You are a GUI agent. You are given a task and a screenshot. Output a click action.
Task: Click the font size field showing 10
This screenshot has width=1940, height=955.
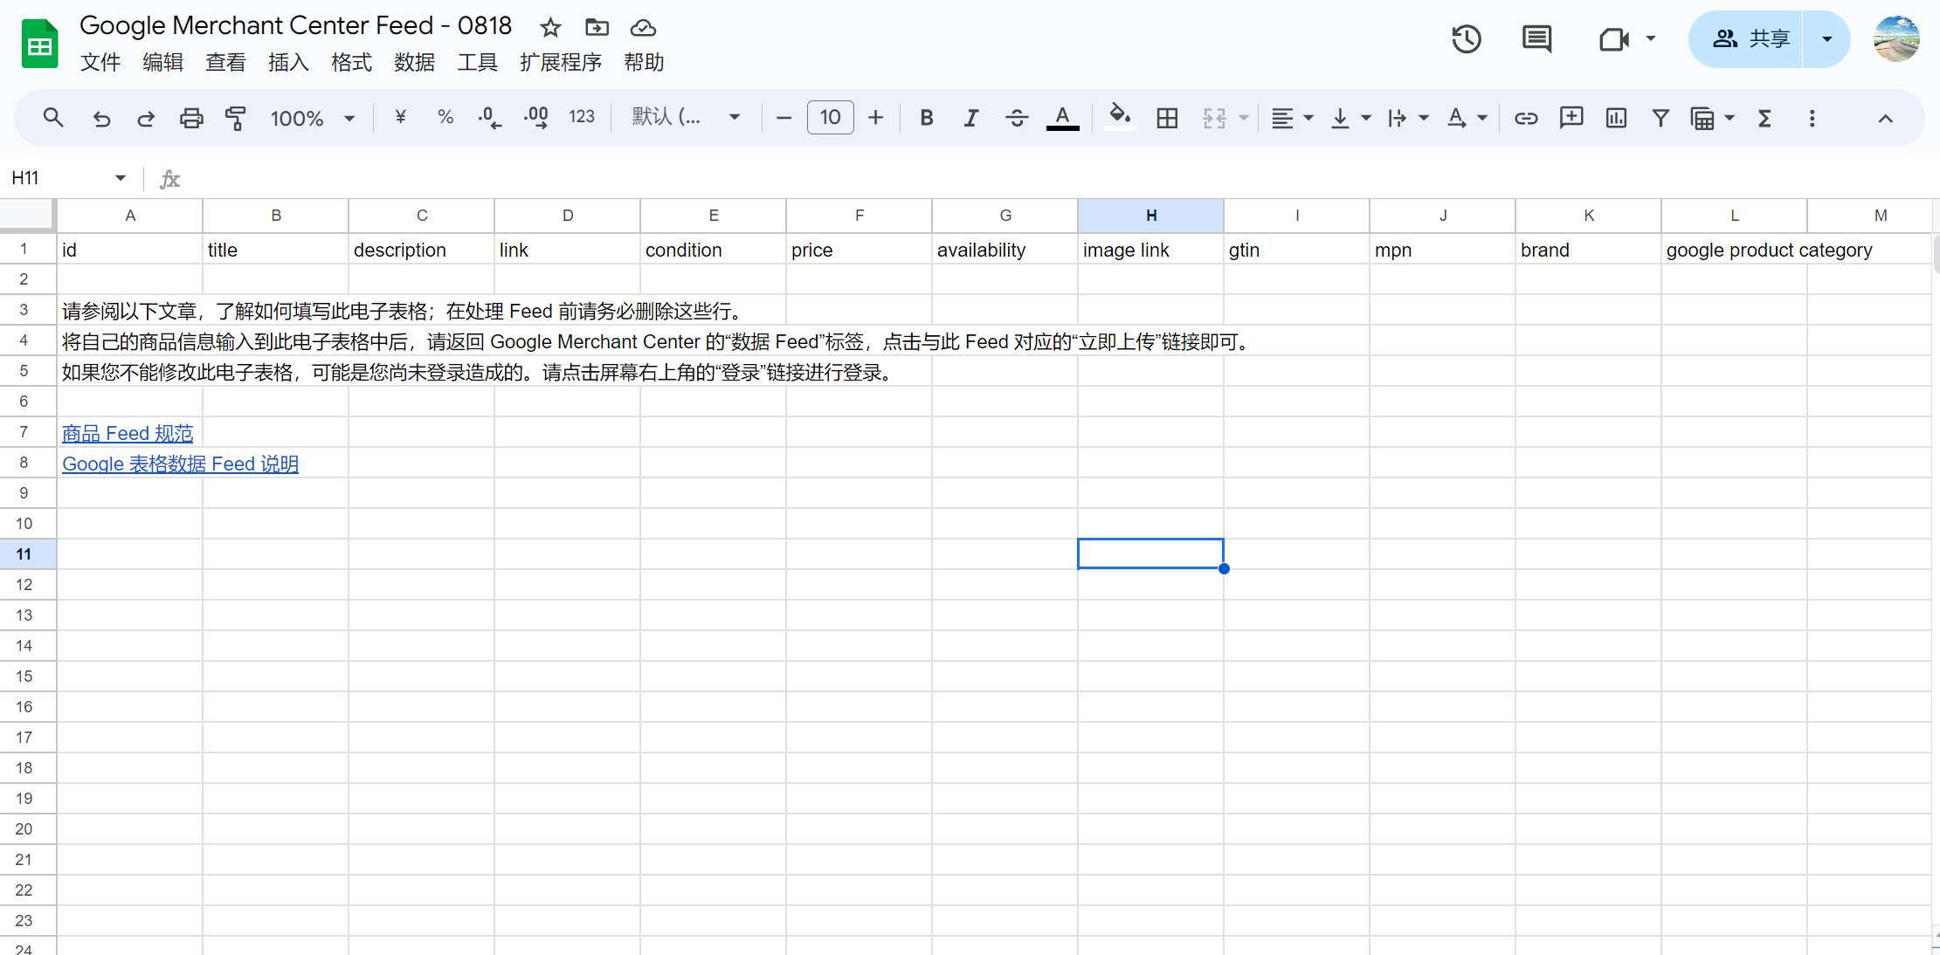point(831,117)
